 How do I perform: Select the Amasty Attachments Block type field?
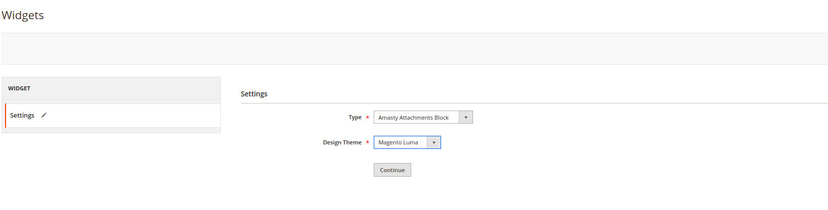coord(423,117)
